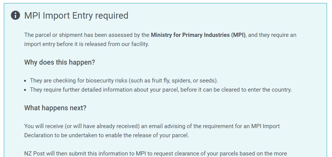The height and width of the screenshot is (157, 332).
Task: Click the info icon beside the heading
Action: coord(15,16)
